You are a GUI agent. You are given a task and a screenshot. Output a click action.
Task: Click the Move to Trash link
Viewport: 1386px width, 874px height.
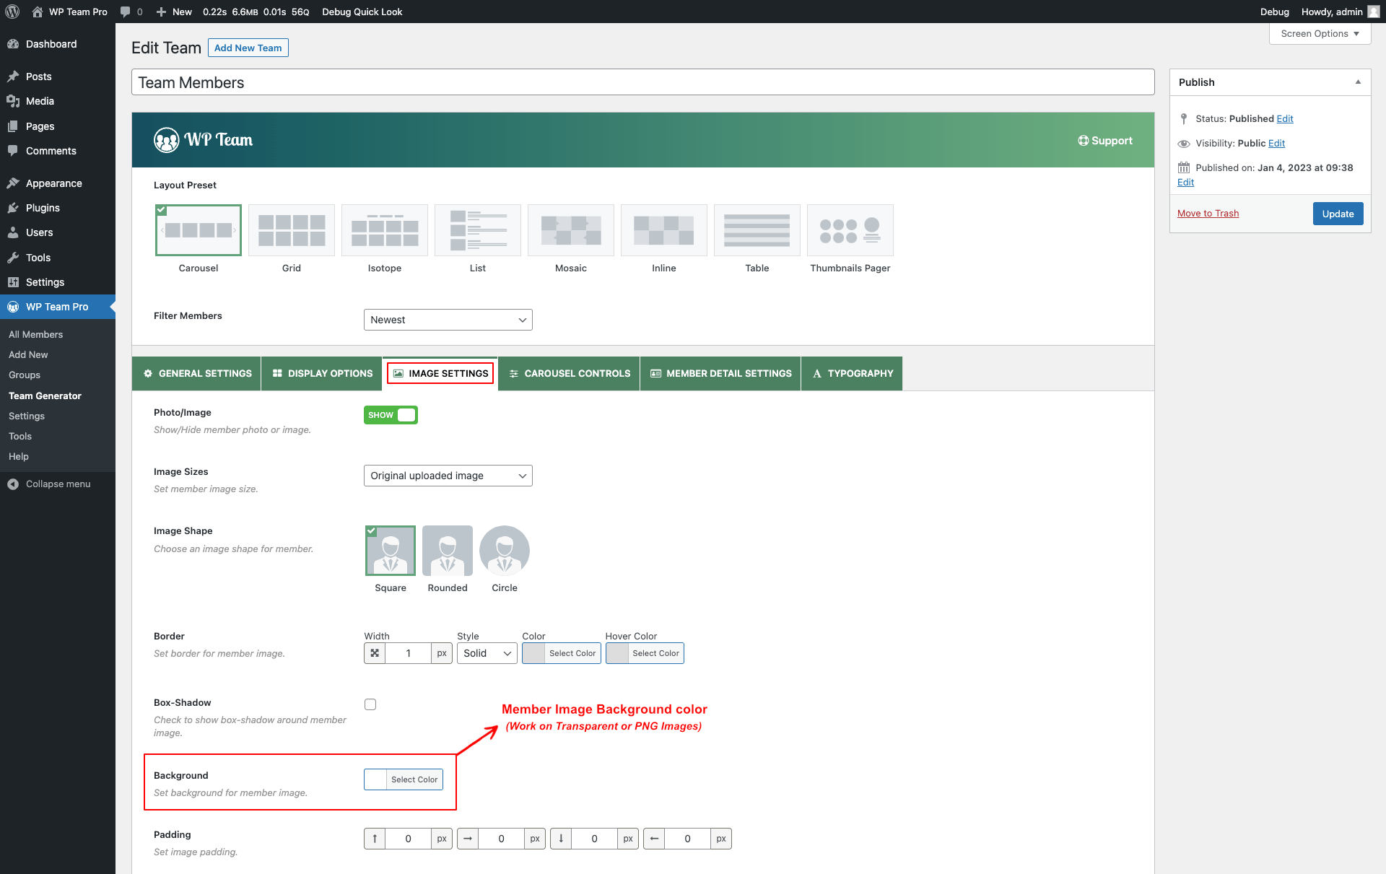(x=1207, y=213)
